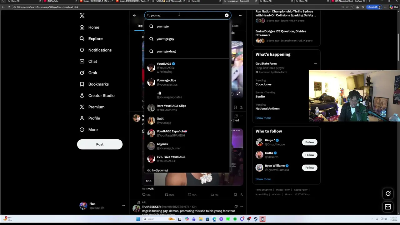400x225 pixels.
Task: Open YourRAGE @YourRAGEz verified profile result
Action: click(187, 68)
